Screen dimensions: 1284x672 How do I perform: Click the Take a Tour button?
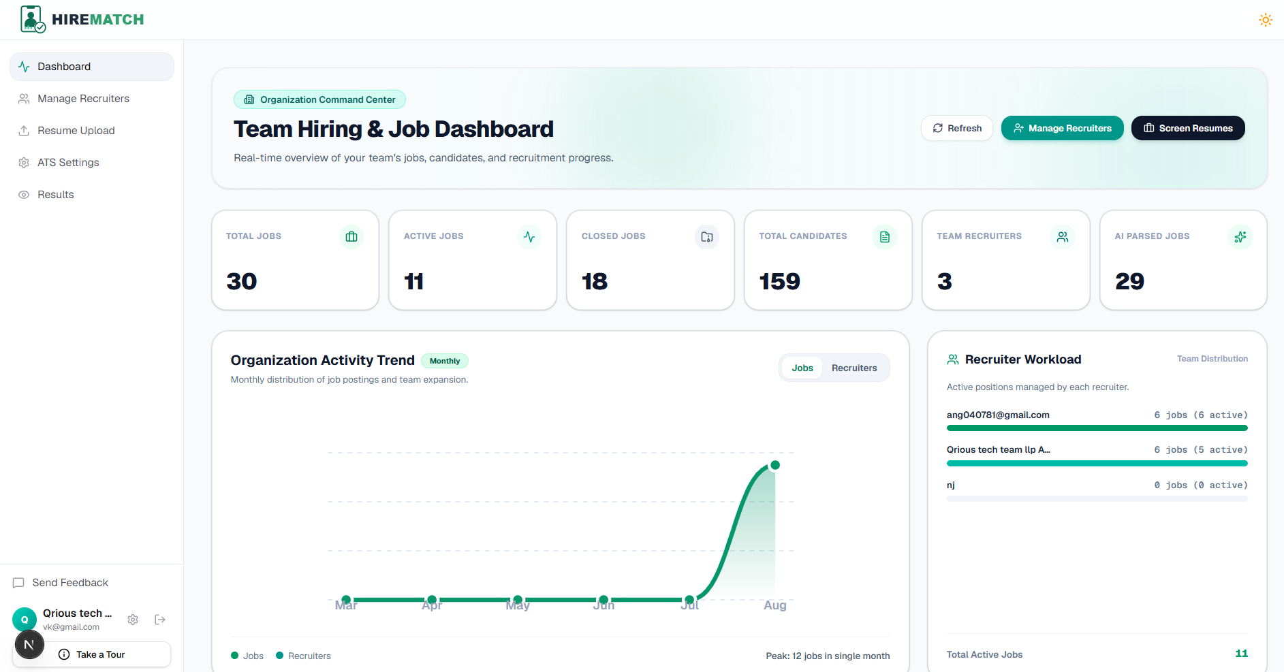point(93,654)
